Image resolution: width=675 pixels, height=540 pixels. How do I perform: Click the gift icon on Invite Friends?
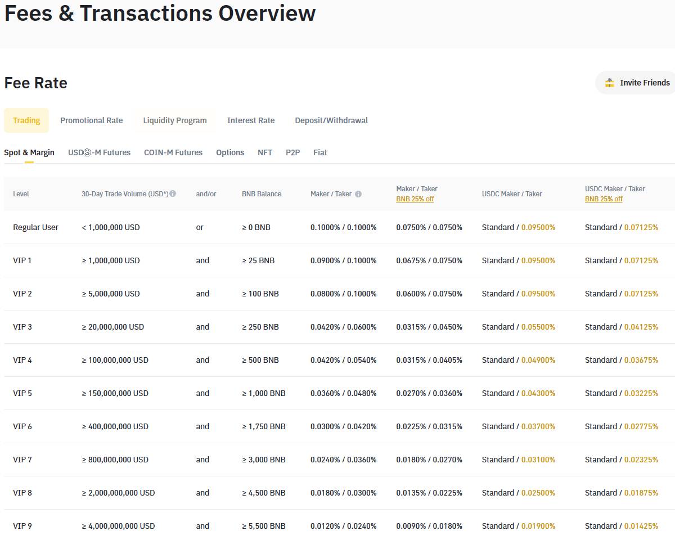pos(610,83)
